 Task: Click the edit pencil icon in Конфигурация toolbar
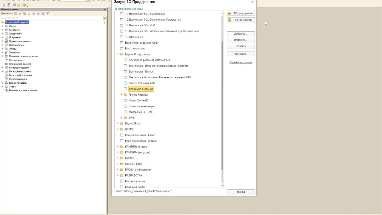point(20,13)
